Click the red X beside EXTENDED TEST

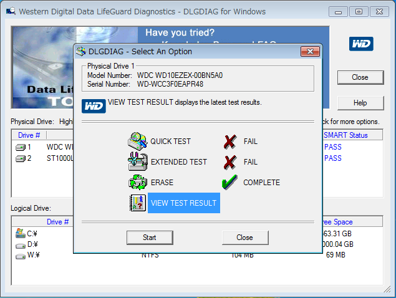point(230,162)
